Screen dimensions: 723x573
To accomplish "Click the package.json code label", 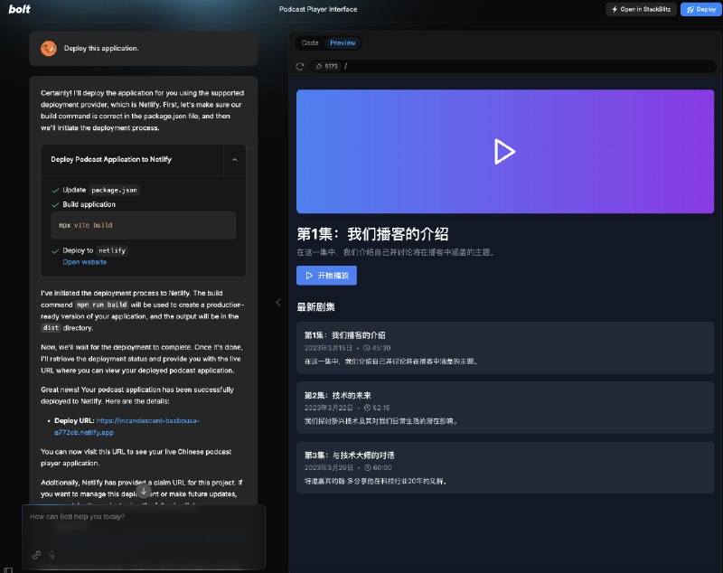I will coord(114,190).
